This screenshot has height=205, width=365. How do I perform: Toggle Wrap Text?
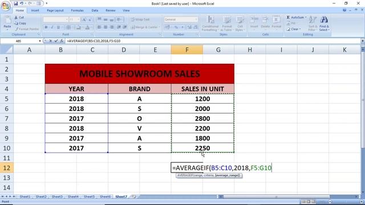click(x=140, y=19)
